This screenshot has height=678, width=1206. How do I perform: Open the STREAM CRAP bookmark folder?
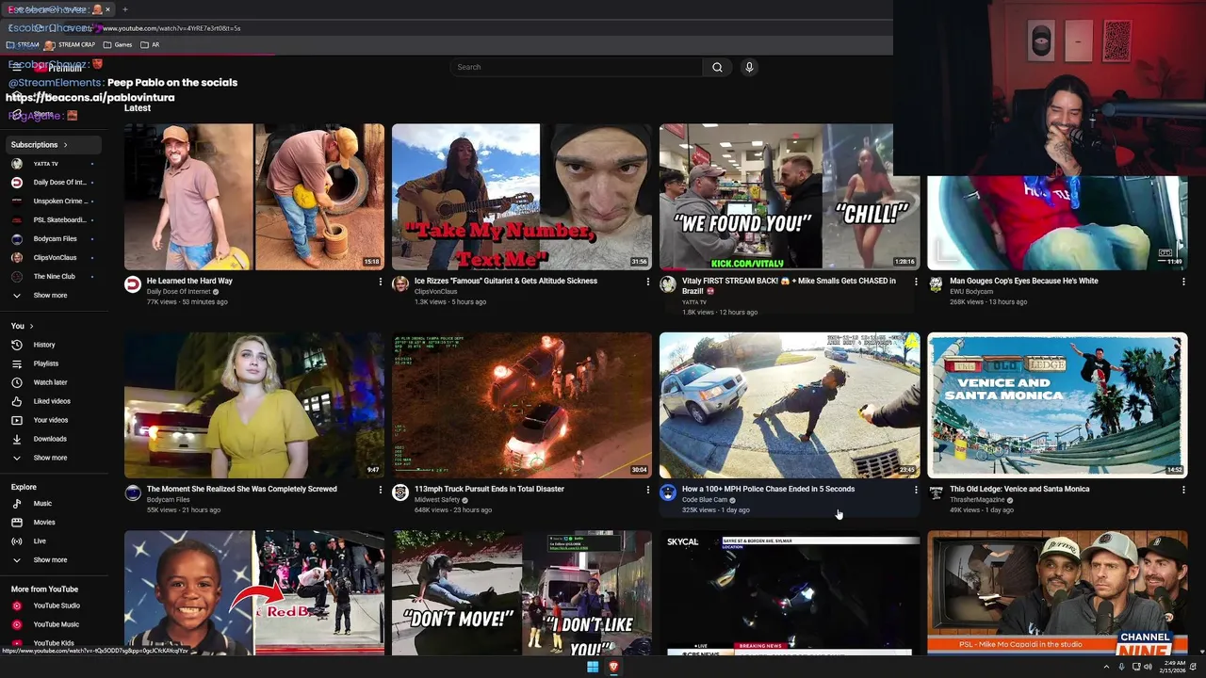(x=69, y=44)
